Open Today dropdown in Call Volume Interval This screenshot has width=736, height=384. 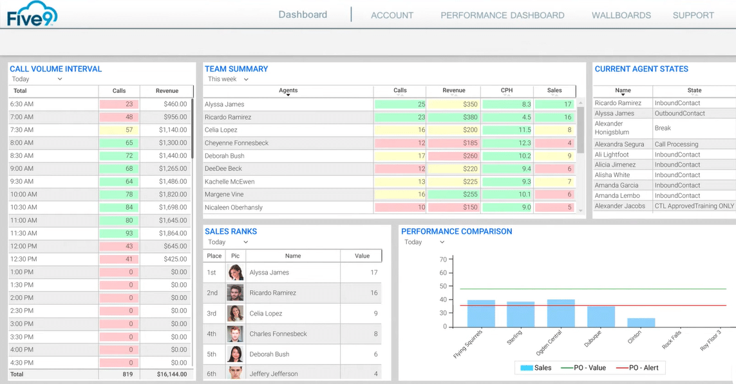point(37,79)
